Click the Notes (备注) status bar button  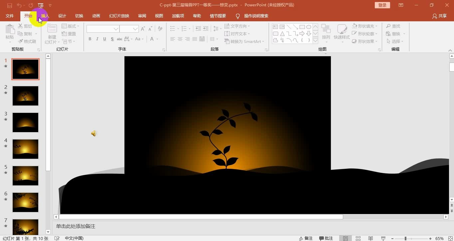(x=306, y=238)
